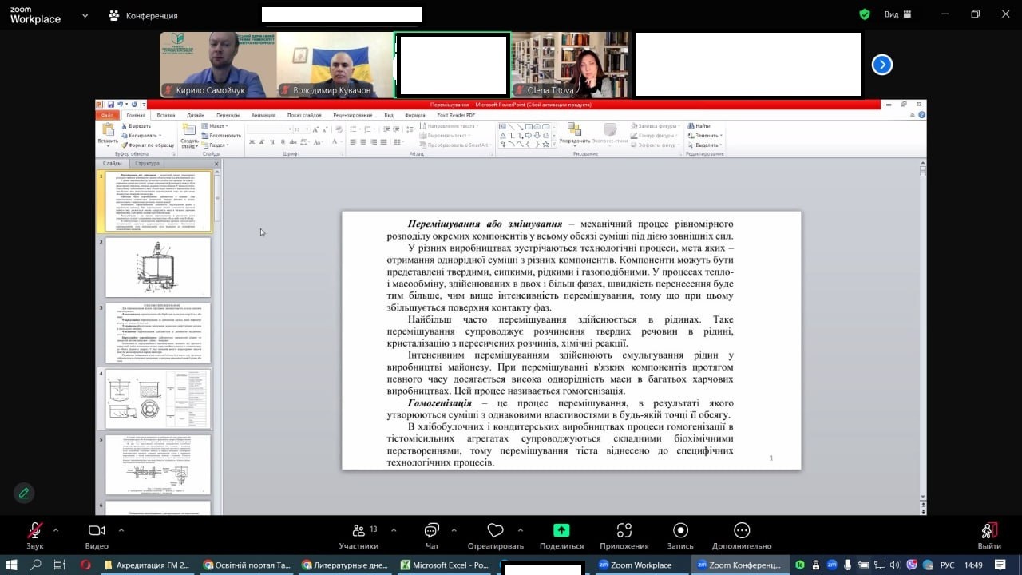
Task: Select Olena Titova's video thumbnail
Action: tap(570, 65)
